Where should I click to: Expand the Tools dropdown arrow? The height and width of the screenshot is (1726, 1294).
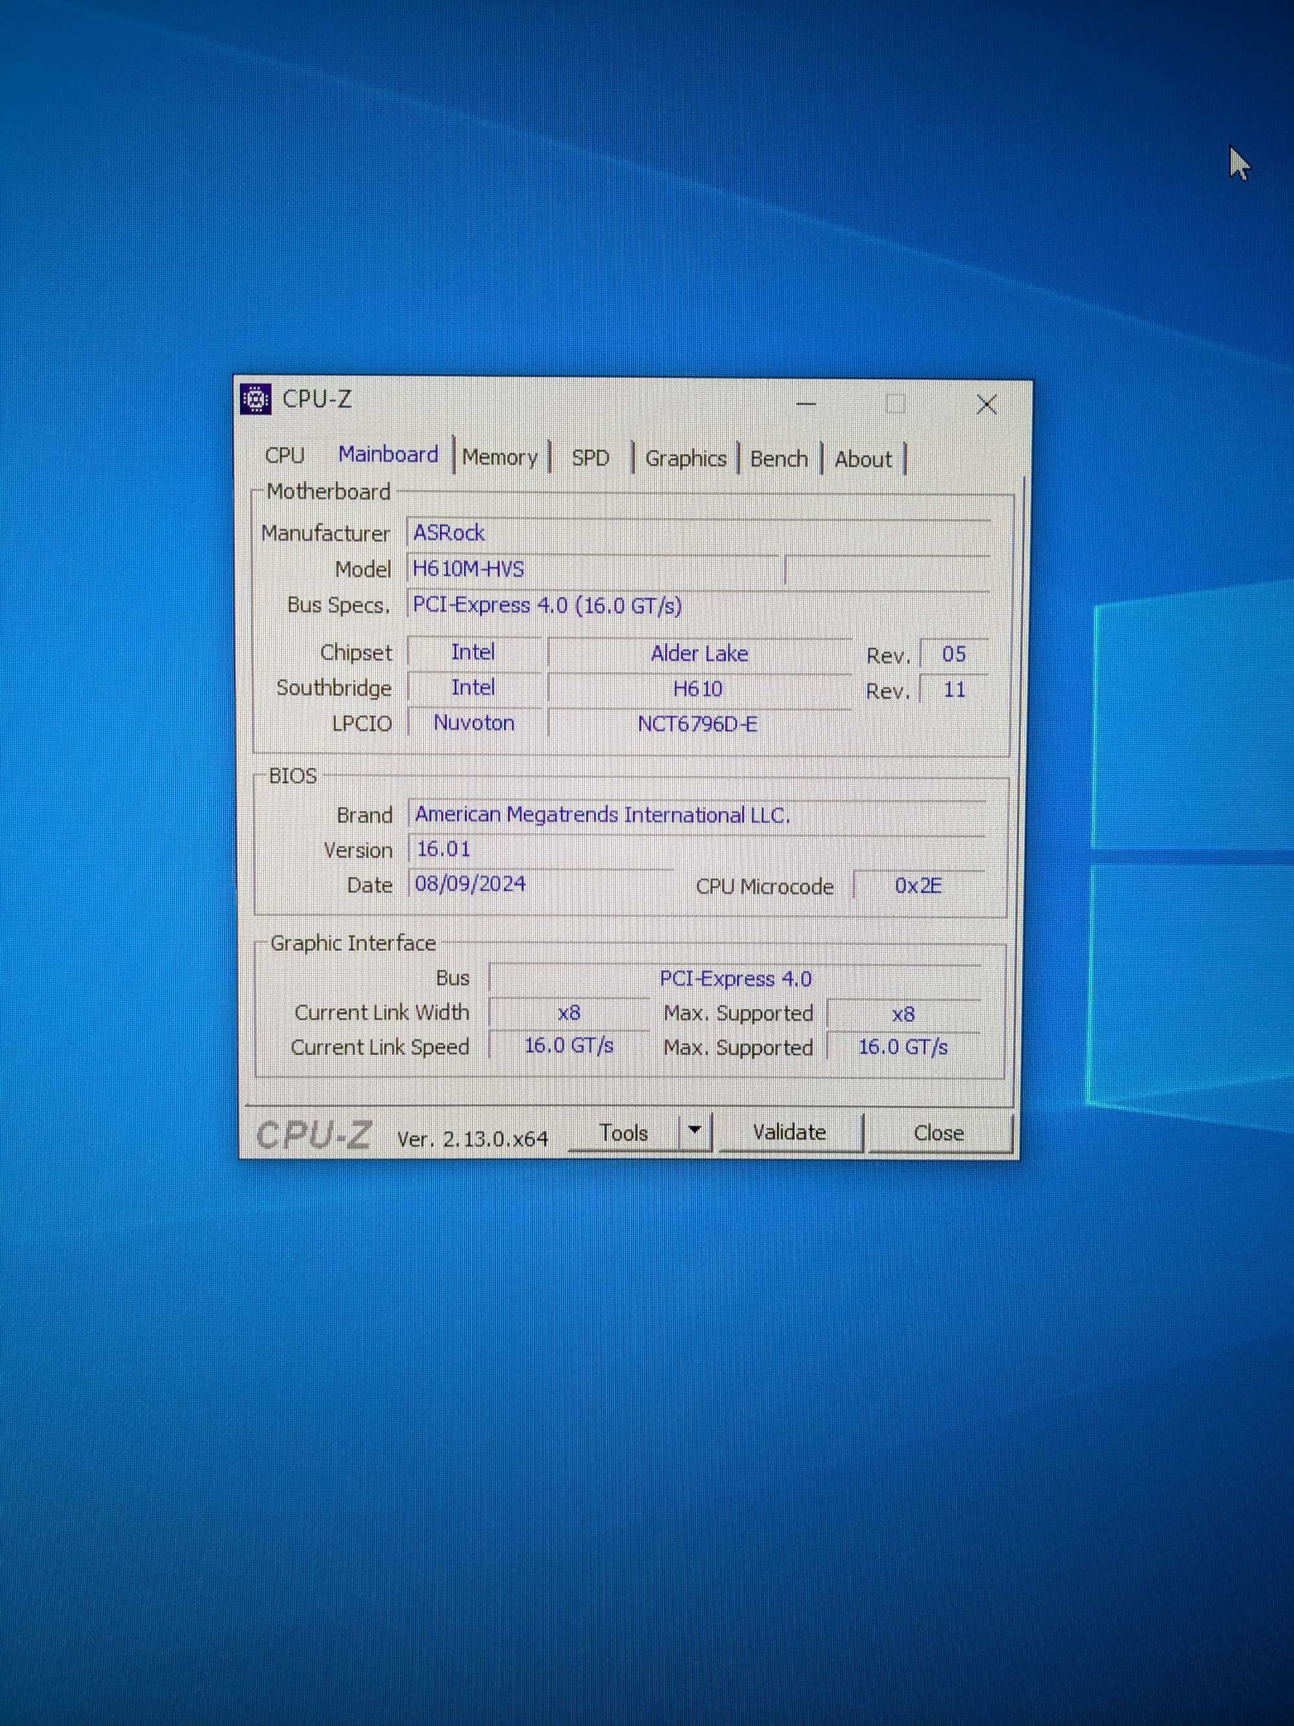(695, 1131)
